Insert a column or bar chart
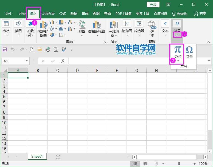The width and height of the screenshot is (213, 167). pos(53,23)
